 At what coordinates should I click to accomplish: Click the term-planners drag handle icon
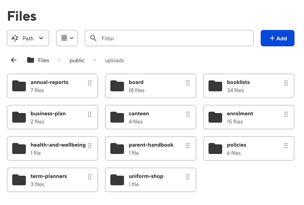coord(89,177)
